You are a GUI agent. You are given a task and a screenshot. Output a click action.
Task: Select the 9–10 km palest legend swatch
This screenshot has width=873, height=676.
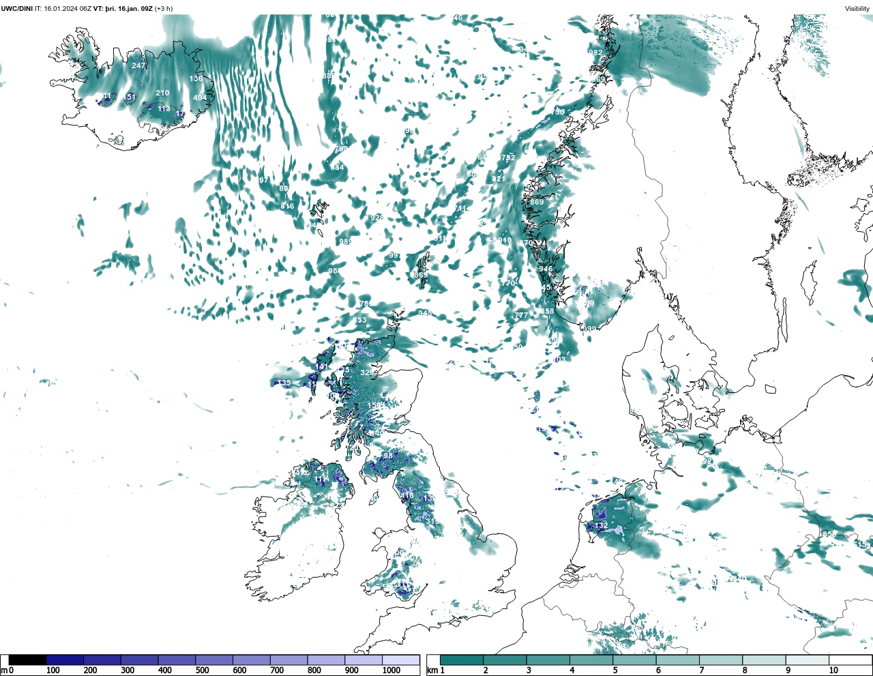click(x=808, y=660)
